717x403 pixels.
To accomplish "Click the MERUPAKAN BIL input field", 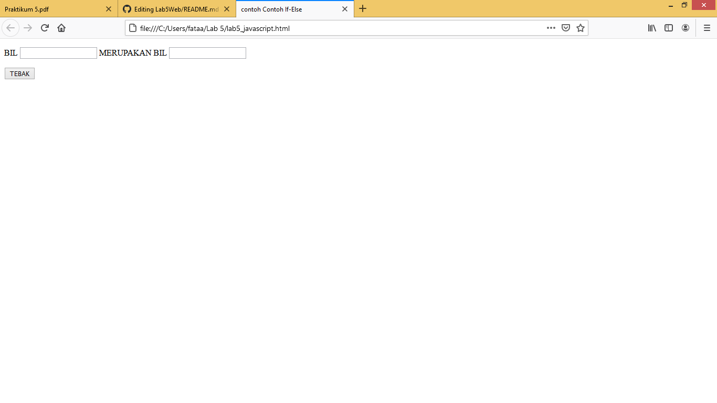I will (207, 52).
